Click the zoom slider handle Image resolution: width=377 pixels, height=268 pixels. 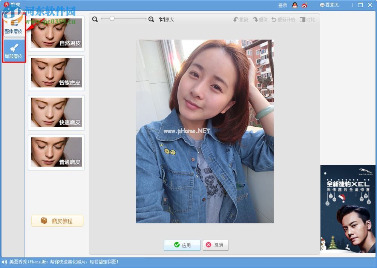112,18
